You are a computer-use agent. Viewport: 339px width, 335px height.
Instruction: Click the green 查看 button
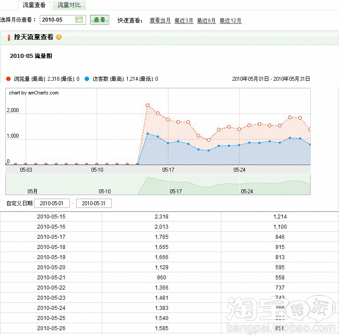point(99,20)
